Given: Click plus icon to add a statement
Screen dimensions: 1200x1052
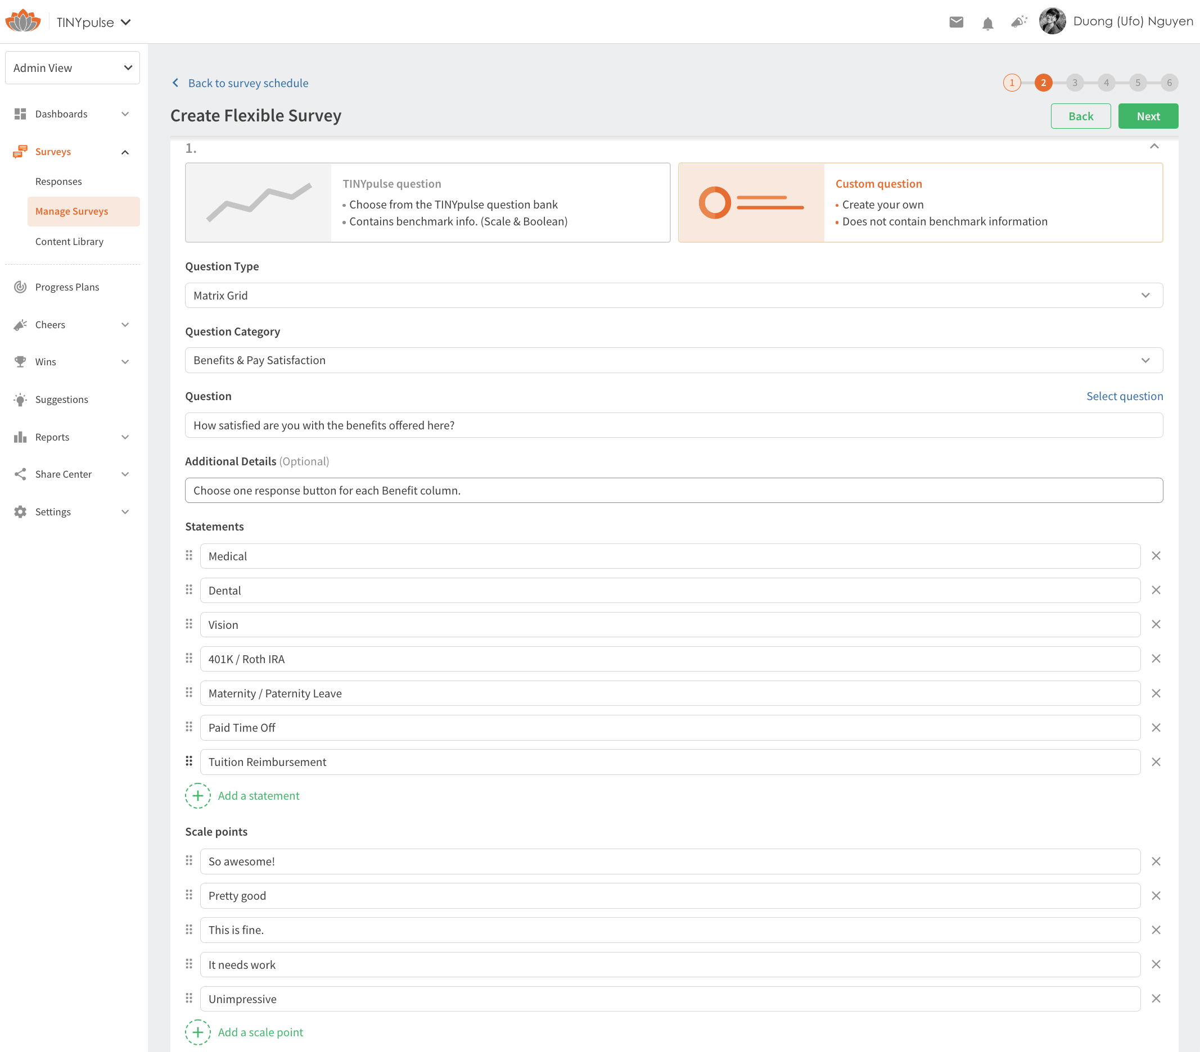Looking at the screenshot, I should click(198, 796).
